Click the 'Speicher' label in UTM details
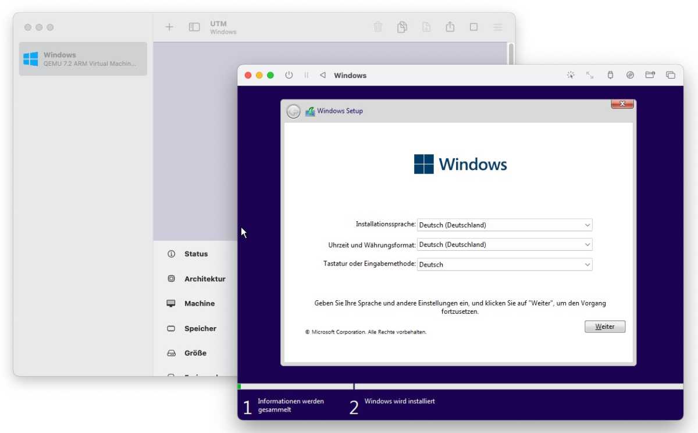 tap(200, 328)
